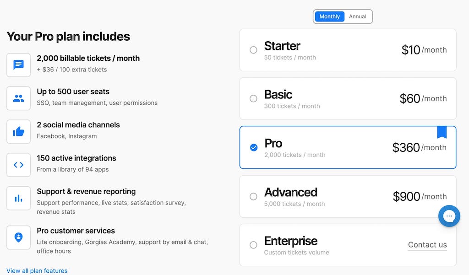Viewport: 469px width, 275px height.
Task: Click the social media thumbs-up icon
Action: [18, 132]
